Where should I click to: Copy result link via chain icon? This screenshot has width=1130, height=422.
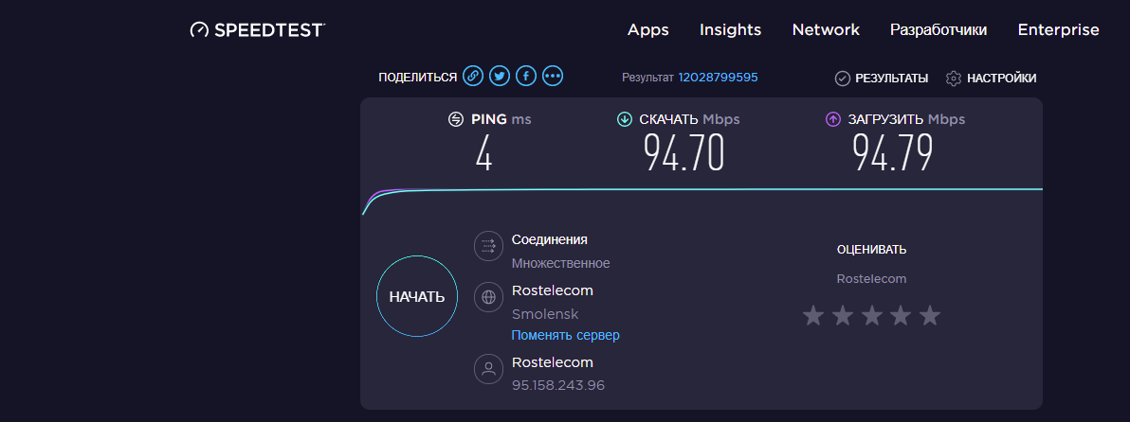click(x=473, y=76)
